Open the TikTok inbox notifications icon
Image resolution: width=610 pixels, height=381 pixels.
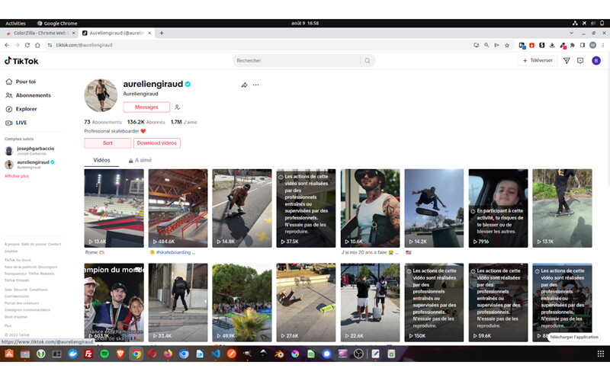coord(580,61)
